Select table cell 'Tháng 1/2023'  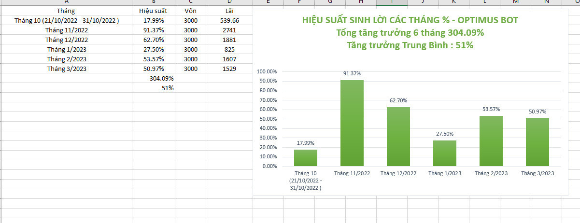point(66,49)
